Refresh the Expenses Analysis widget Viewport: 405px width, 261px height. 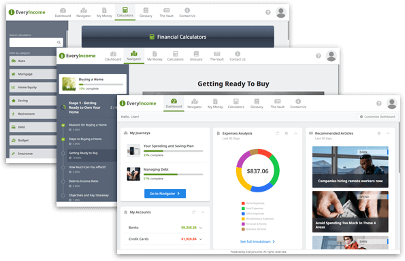tap(277, 133)
